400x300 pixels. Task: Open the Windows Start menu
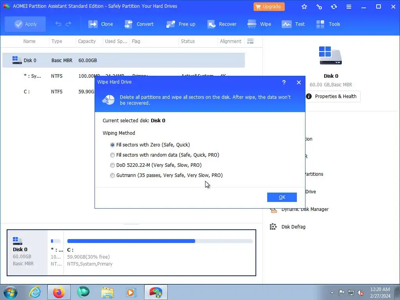10,292
